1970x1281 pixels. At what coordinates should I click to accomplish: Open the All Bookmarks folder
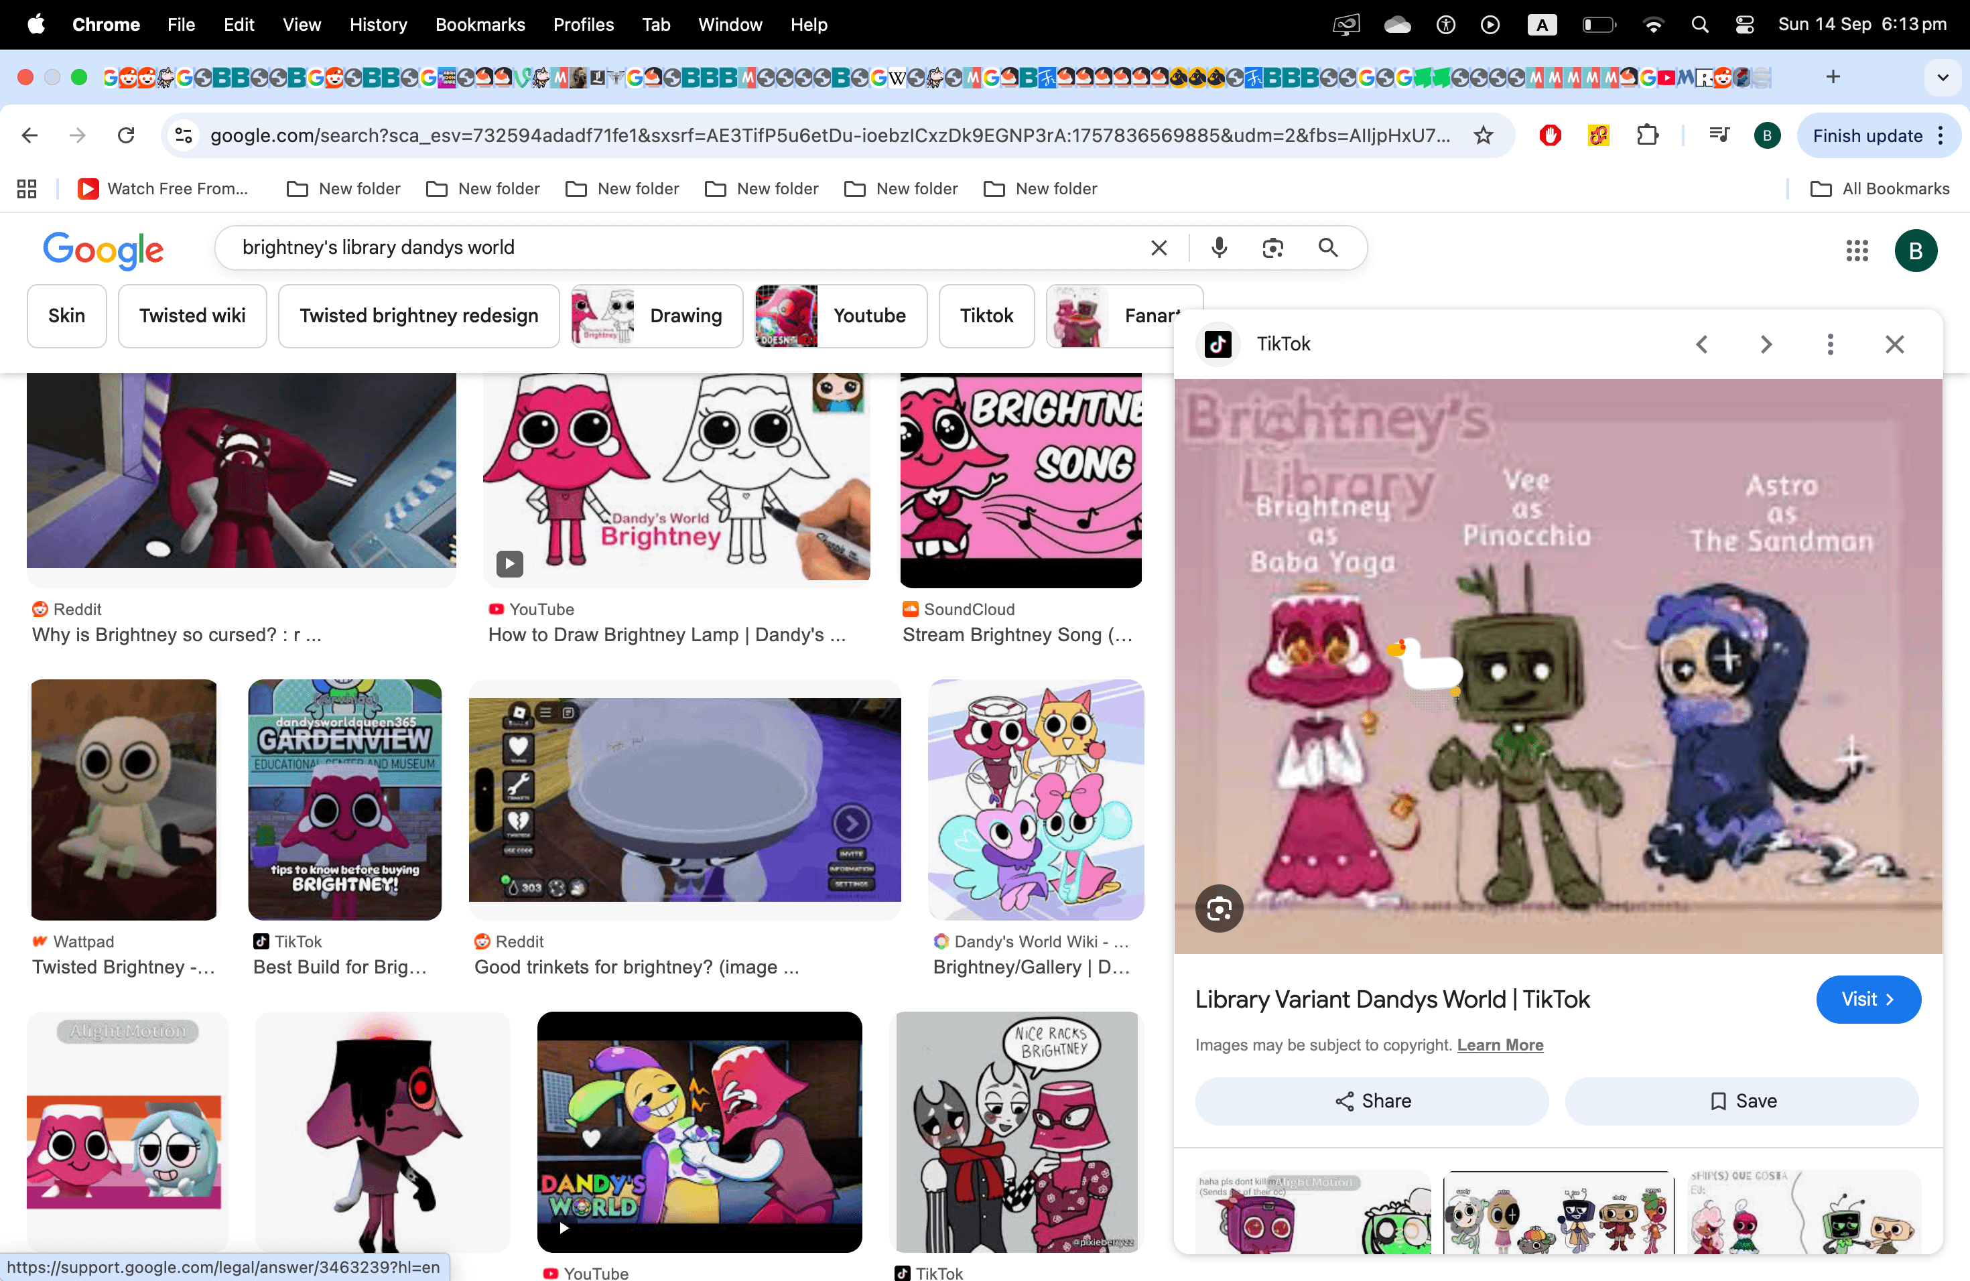1879,189
